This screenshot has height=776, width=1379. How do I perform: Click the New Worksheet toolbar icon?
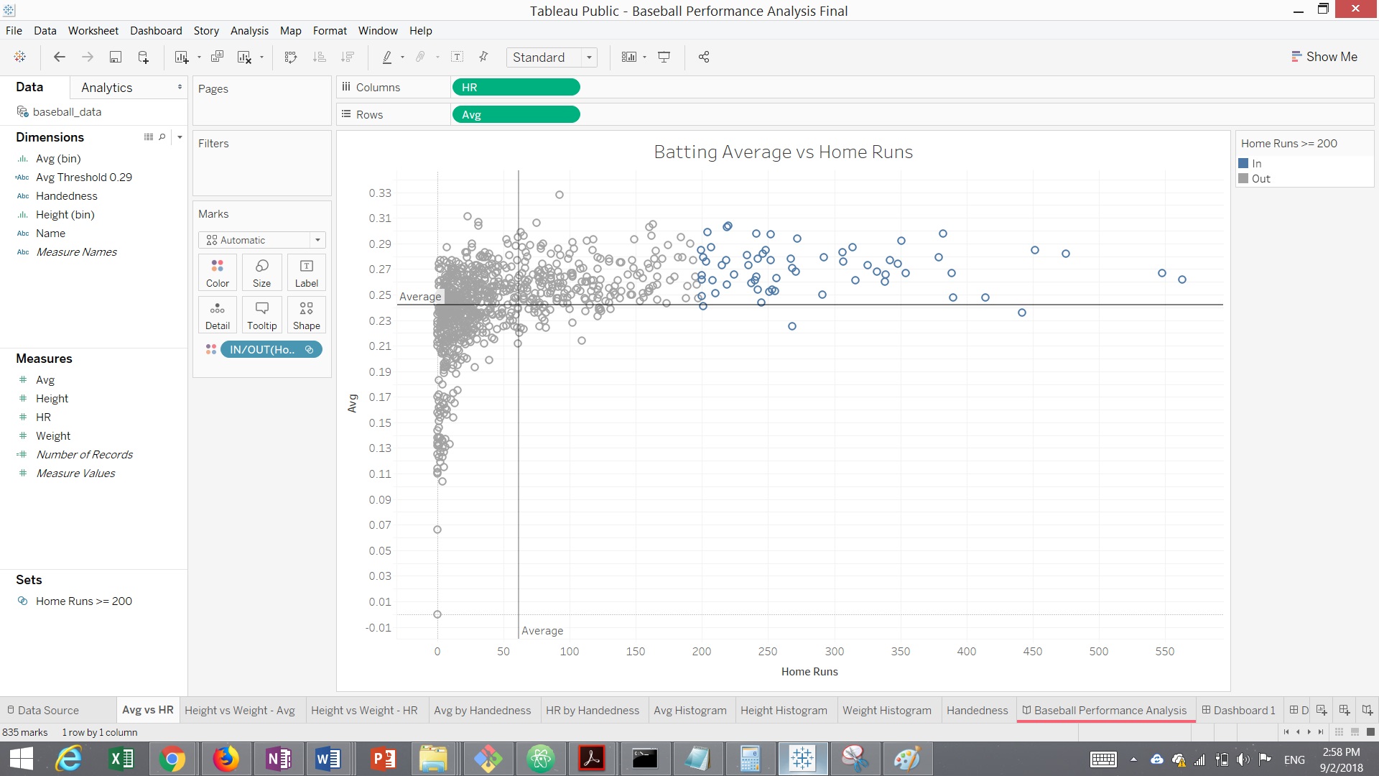[181, 57]
